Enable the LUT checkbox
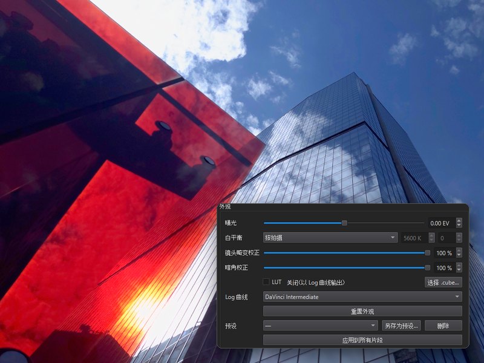The height and width of the screenshot is (363, 484). pos(266,282)
